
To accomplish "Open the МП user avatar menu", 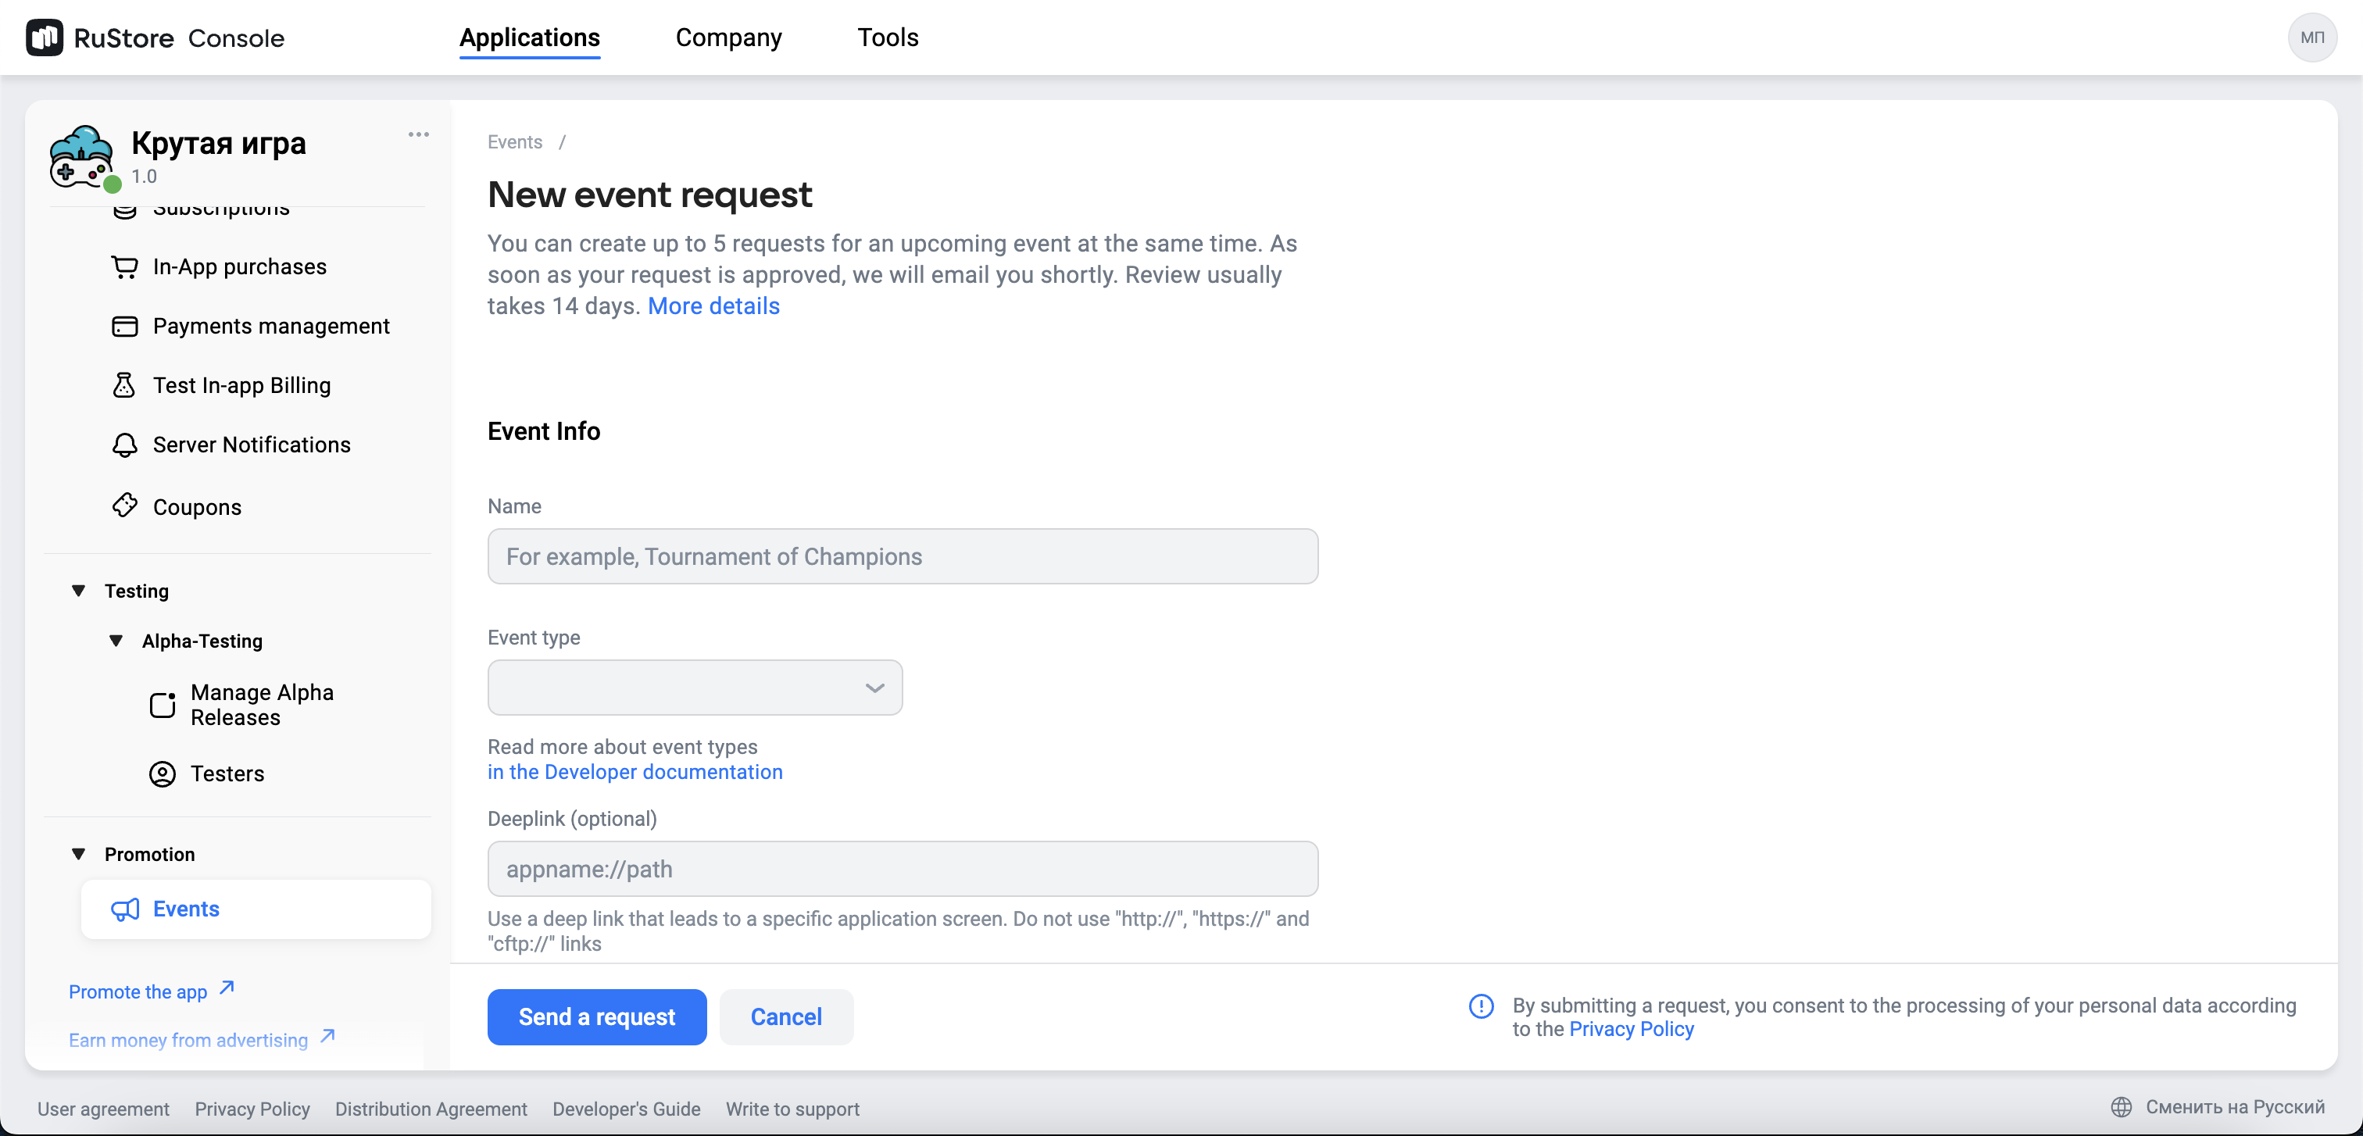I will [x=2311, y=38].
